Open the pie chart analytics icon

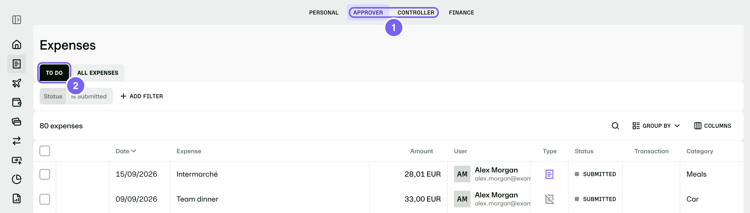pos(17,179)
